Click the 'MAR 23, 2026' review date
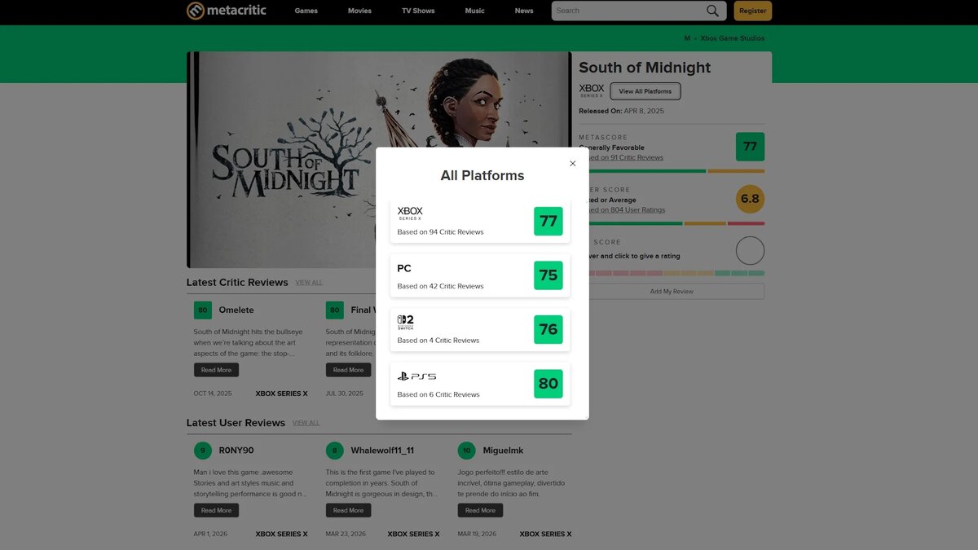Viewport: 978px width, 550px height. [x=345, y=534]
